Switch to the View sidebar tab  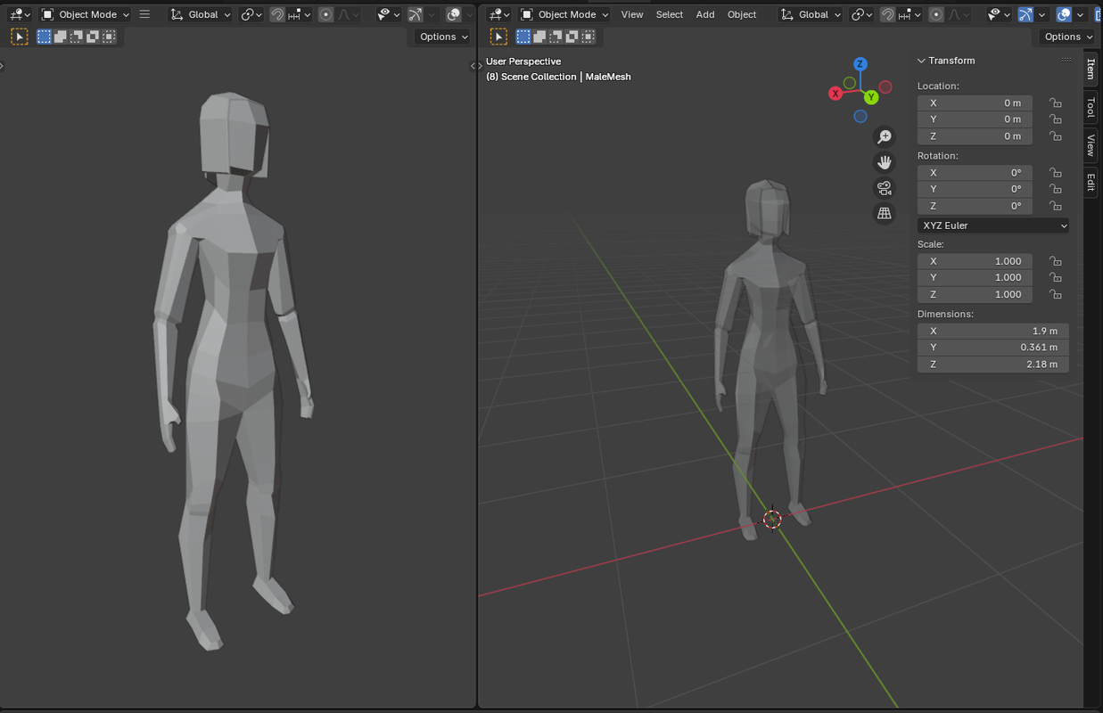point(1091,145)
